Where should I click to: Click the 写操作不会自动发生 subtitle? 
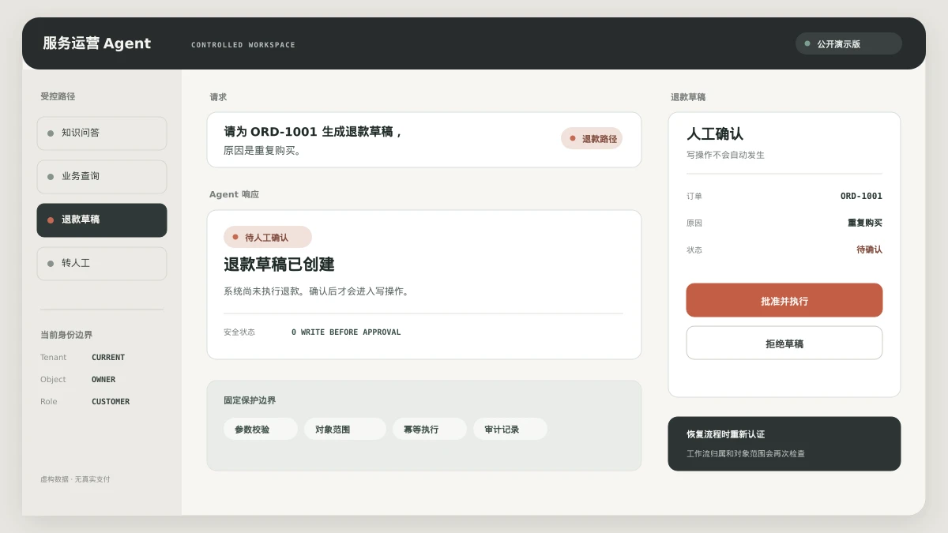click(x=725, y=155)
